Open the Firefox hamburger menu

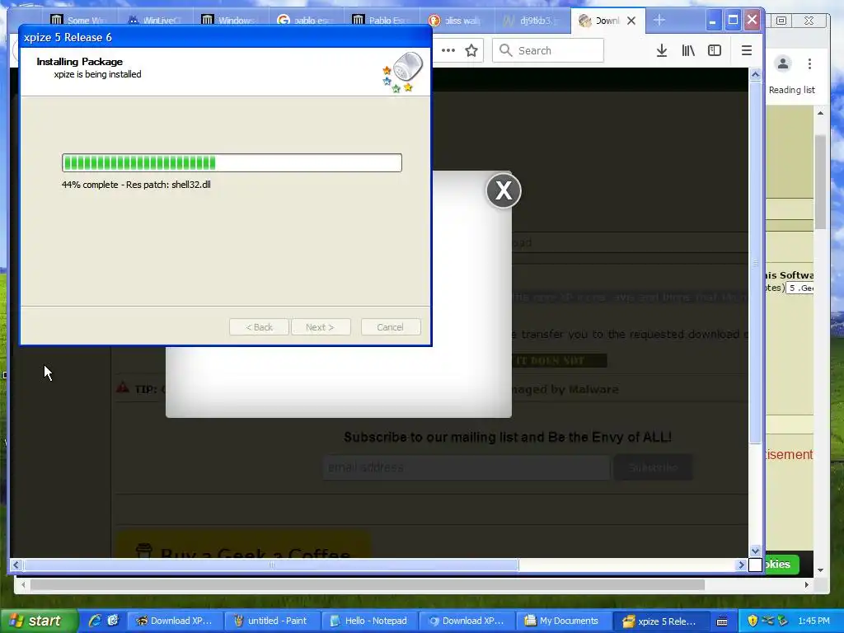pos(746,50)
